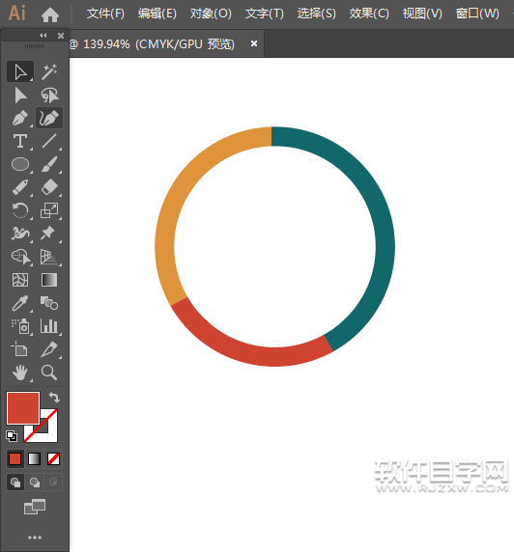Select the Eraser tool
Viewport: 514px width, 552px height.
pos(49,187)
